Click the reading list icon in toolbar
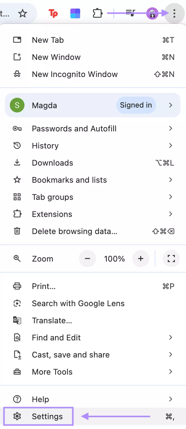This screenshot has width=186, height=429. click(131, 13)
